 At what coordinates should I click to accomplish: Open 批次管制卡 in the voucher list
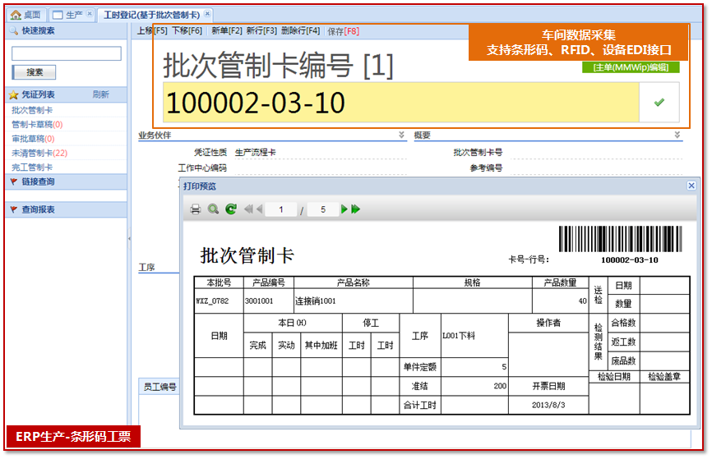pos(32,110)
